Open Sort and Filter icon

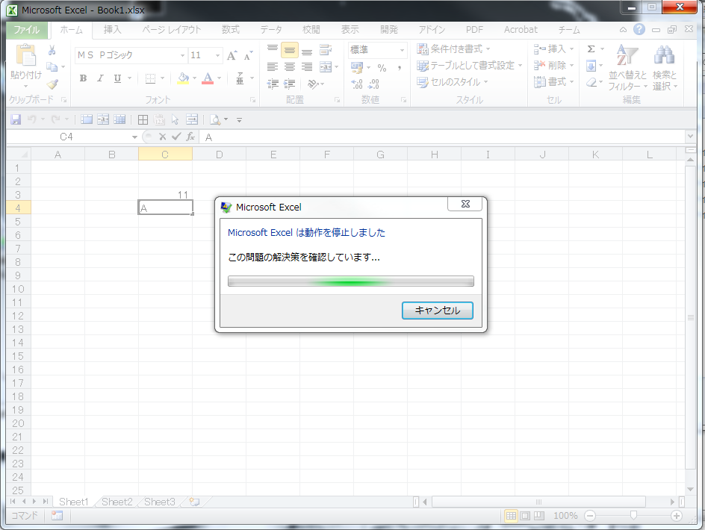point(627,54)
